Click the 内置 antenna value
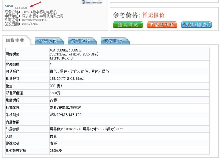This screenshot has height=159, width=220. [x=53, y=136]
